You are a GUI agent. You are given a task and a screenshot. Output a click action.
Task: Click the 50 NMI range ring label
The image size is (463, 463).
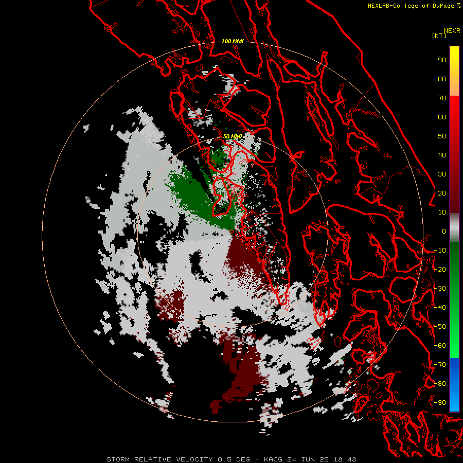pyautogui.click(x=233, y=136)
